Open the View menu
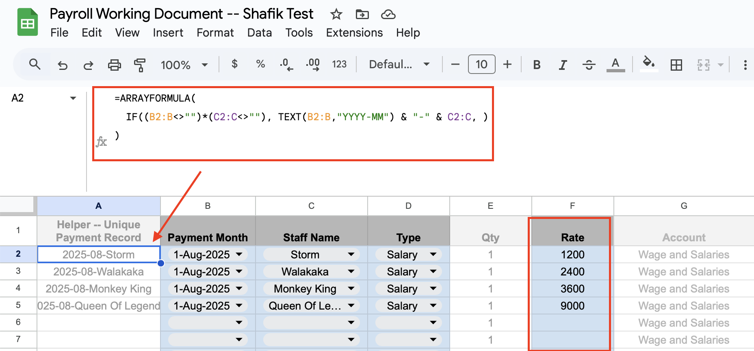Image resolution: width=754 pixels, height=351 pixels. coord(127,32)
